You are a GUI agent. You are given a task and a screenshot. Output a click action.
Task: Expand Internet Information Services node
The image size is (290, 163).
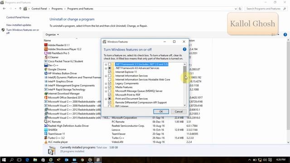(106, 76)
